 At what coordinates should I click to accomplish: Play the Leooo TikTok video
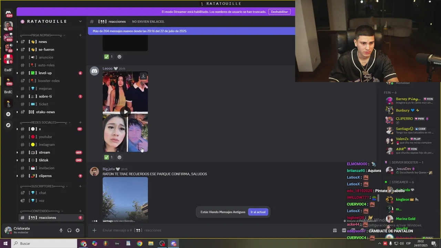pos(126,112)
